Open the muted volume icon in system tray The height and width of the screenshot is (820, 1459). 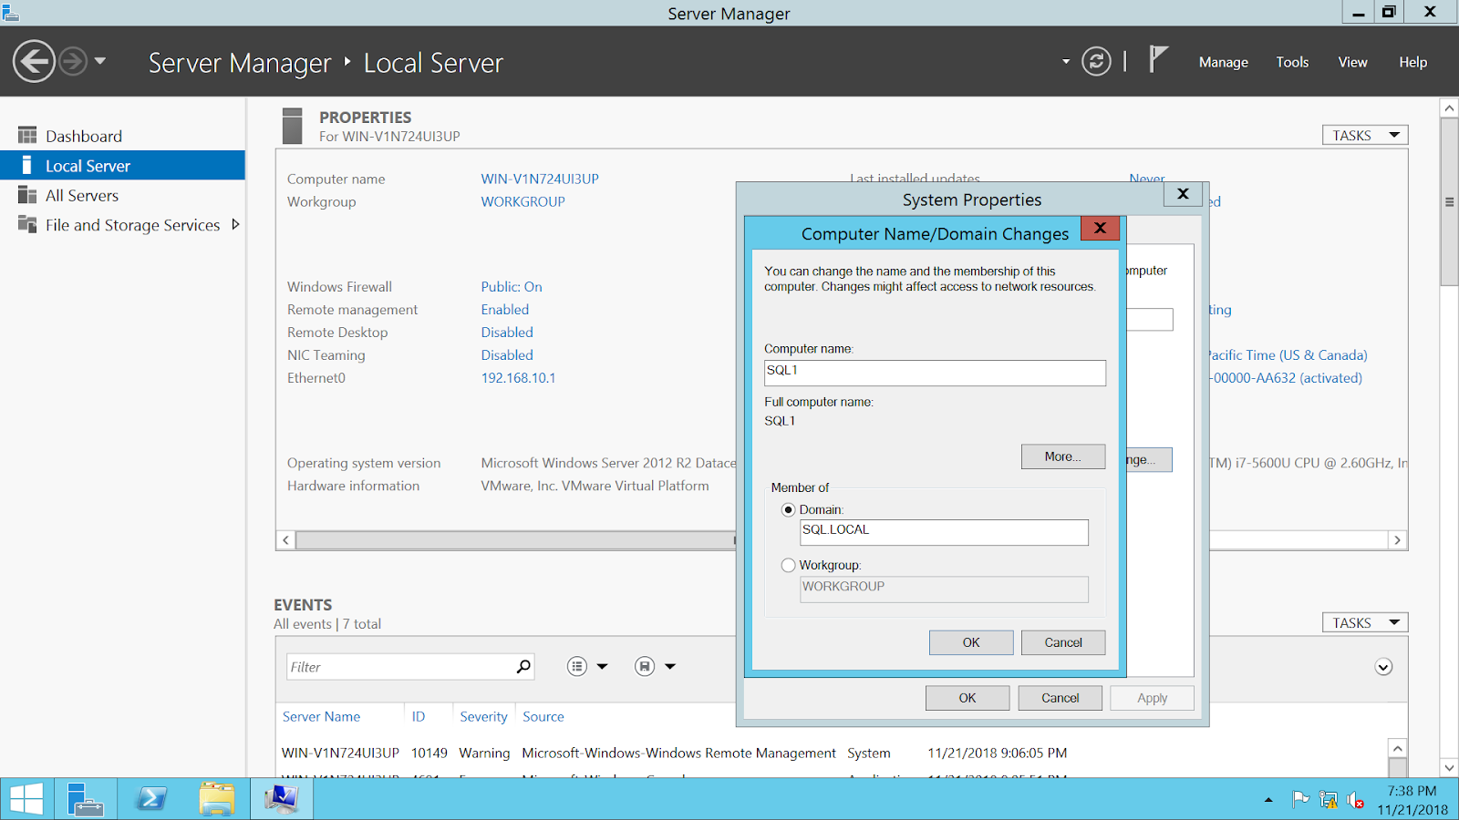(x=1354, y=799)
